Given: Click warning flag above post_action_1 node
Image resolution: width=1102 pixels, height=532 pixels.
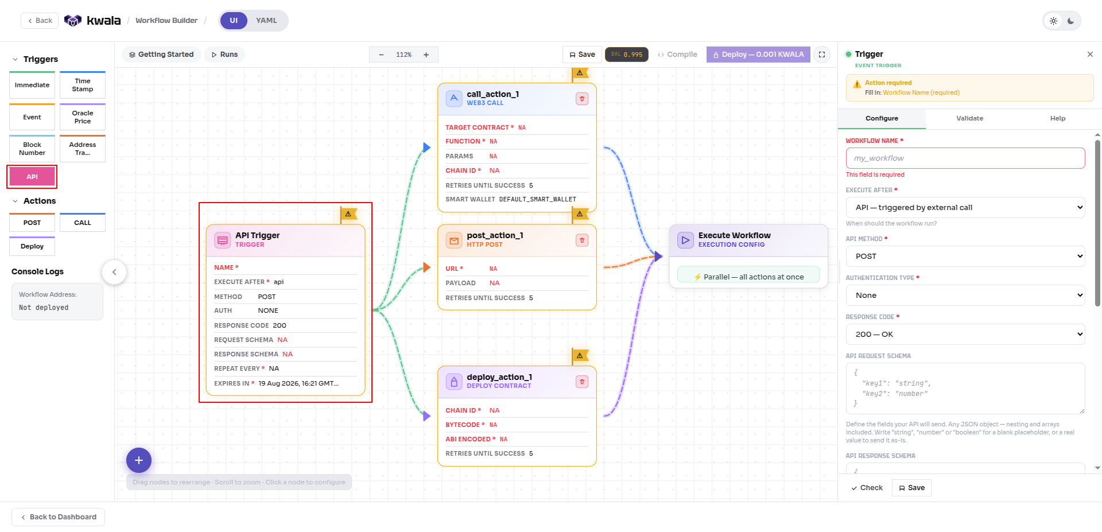Looking at the screenshot, I should [580, 214].
